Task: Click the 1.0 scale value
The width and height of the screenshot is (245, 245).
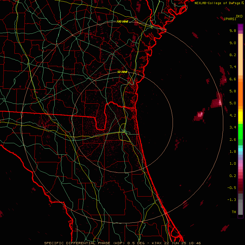Action: point(233,164)
